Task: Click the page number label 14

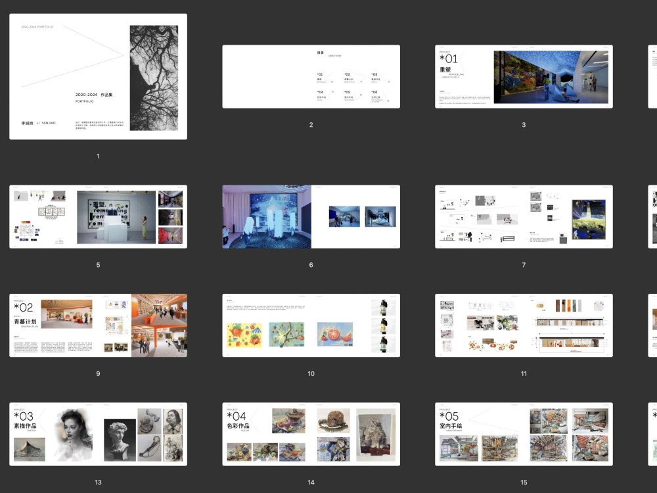Action: (311, 482)
